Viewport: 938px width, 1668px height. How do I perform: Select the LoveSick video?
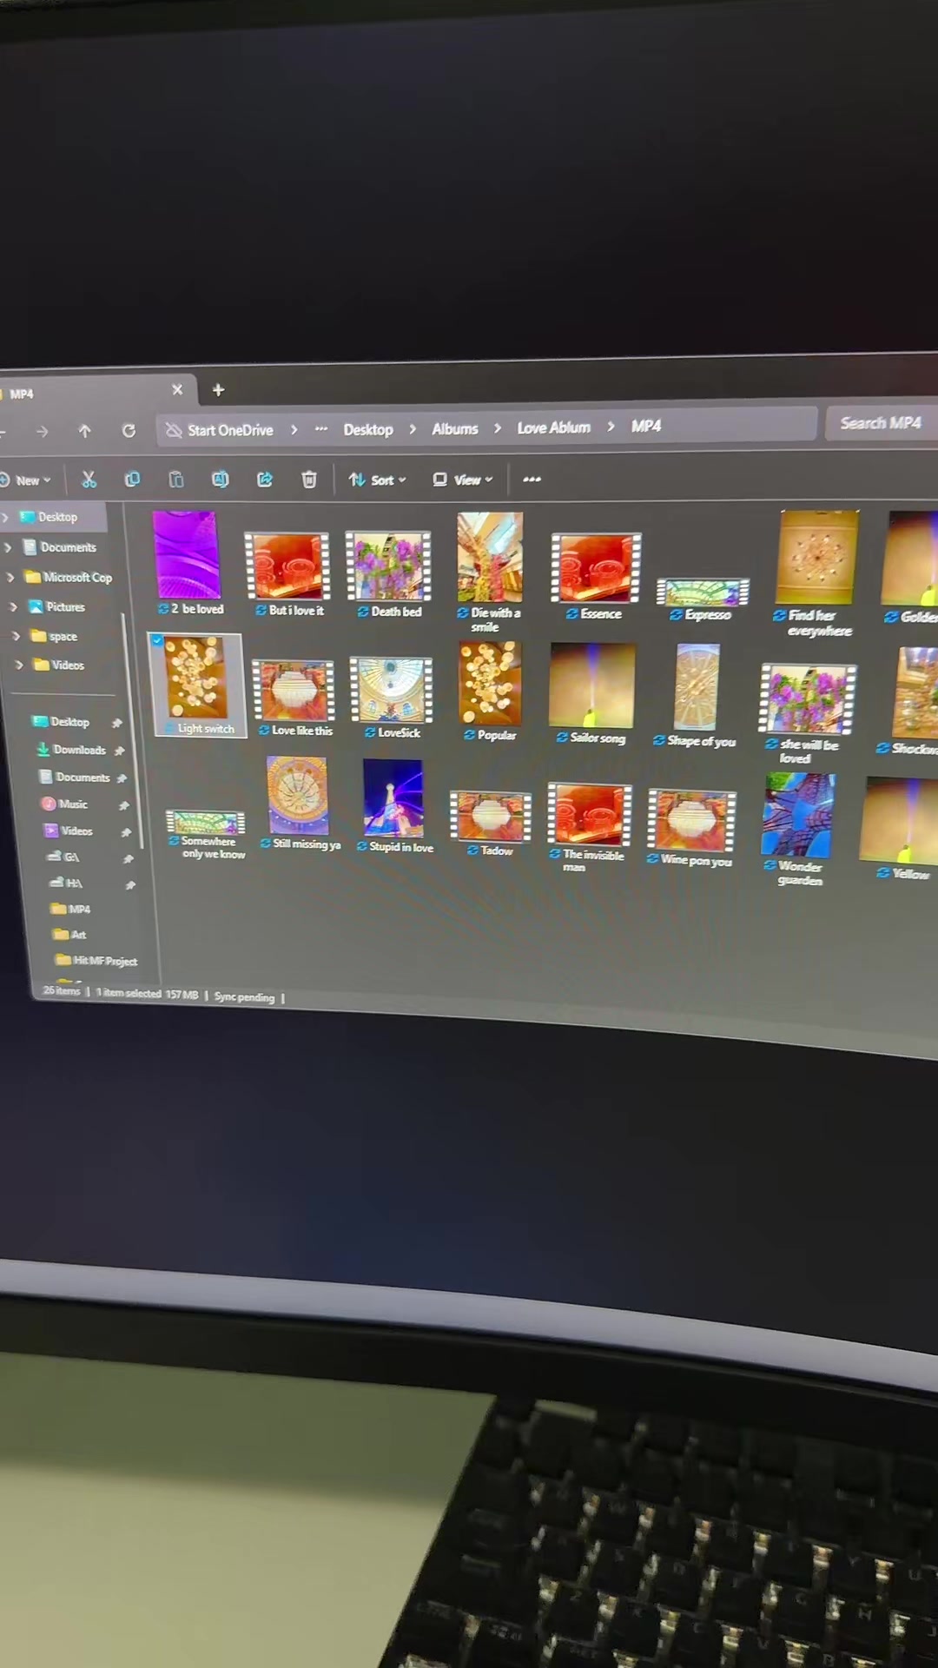pyautogui.click(x=392, y=698)
